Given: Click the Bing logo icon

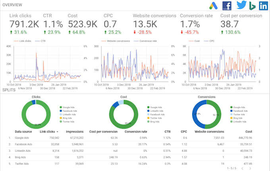Looking at the screenshot, I should click(x=252, y=6).
